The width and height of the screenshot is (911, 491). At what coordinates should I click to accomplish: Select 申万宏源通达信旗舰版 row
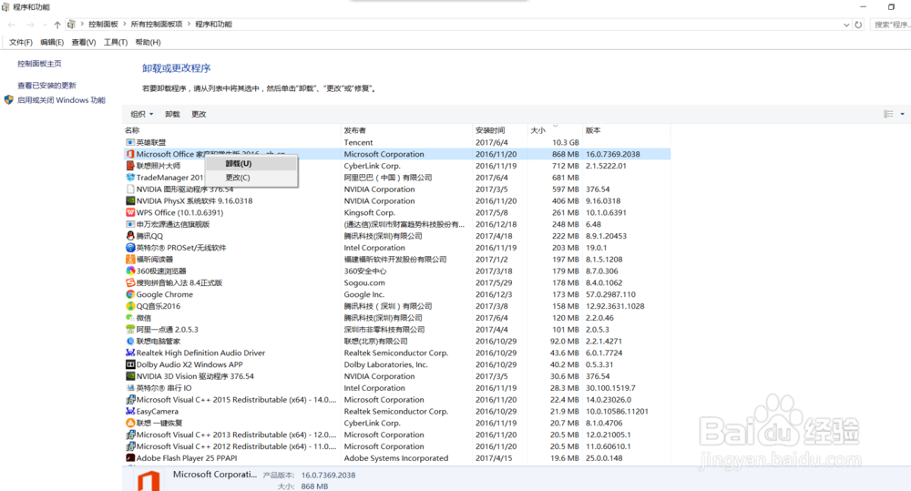pyautogui.click(x=397, y=224)
